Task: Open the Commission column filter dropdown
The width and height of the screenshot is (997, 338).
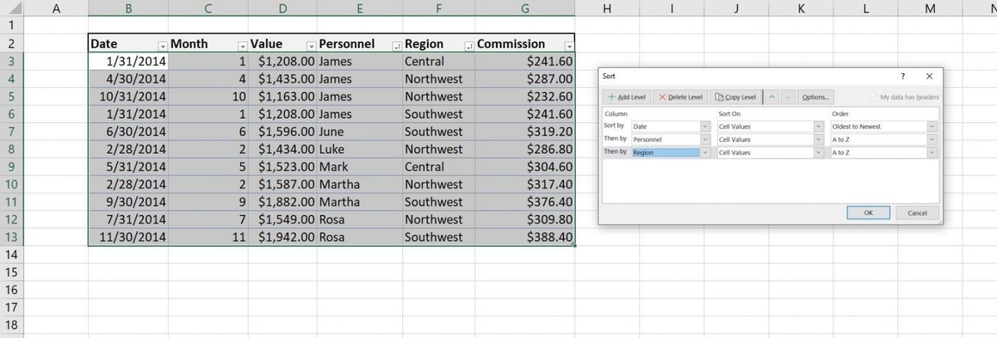Action: [x=568, y=45]
